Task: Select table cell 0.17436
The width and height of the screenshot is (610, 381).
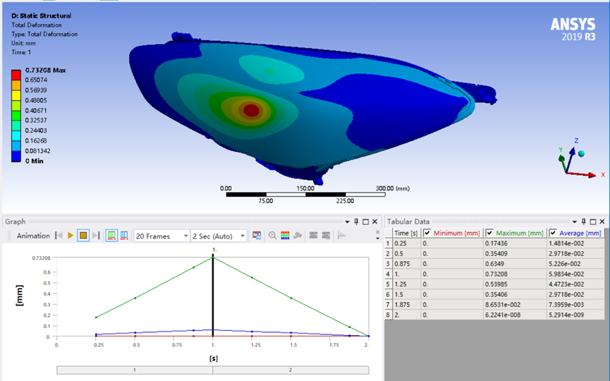Action: pyautogui.click(x=515, y=243)
